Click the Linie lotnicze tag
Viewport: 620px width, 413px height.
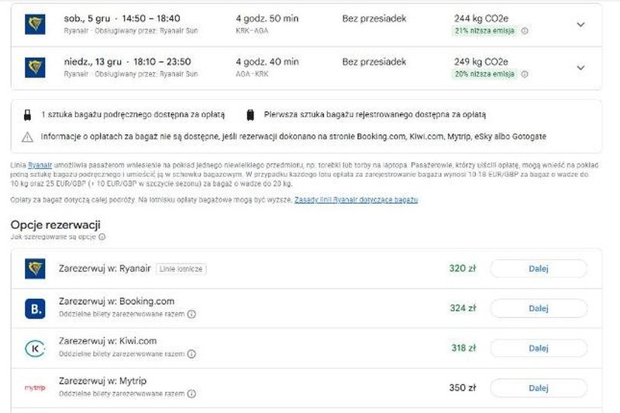[x=181, y=269]
